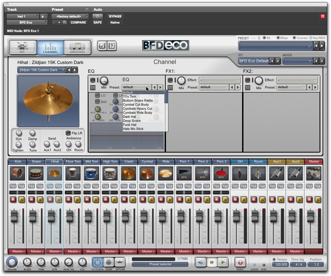Open the BFD Eco plug-in selector
Image resolution: width=331 pixels, height=276 pixels.
(x=27, y=22)
